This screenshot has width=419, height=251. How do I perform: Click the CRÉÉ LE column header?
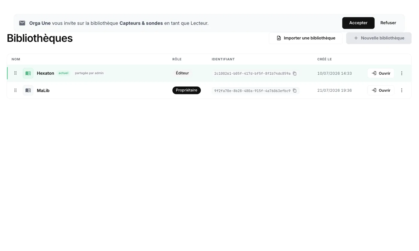coord(324,59)
